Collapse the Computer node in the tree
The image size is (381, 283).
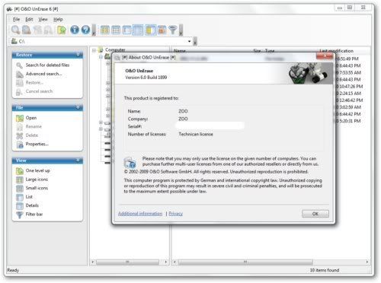(x=94, y=50)
